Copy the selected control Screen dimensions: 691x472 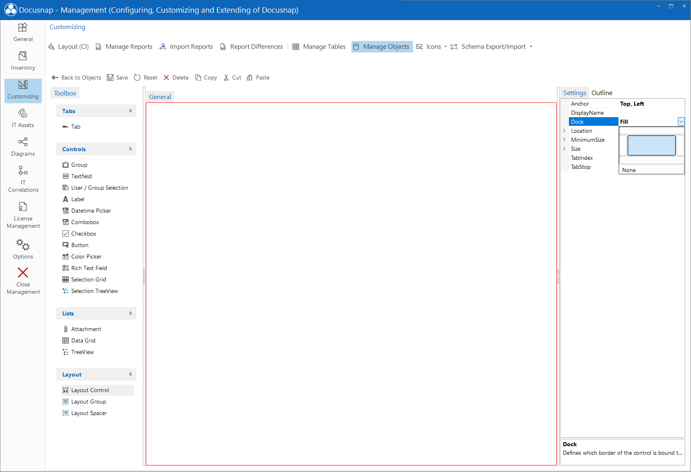pos(206,77)
